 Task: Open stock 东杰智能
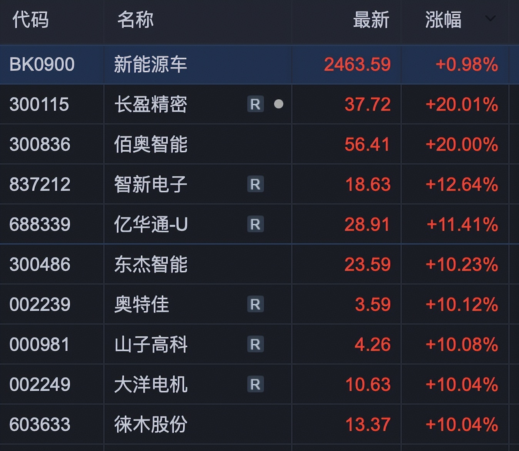pyautogui.click(x=151, y=264)
